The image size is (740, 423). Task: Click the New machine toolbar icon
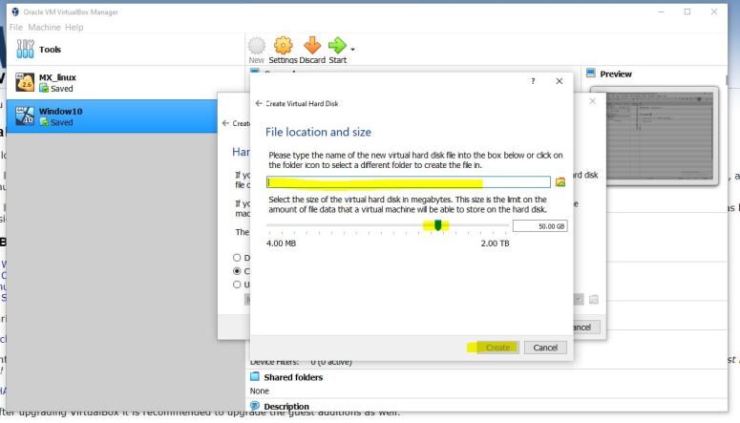click(256, 48)
